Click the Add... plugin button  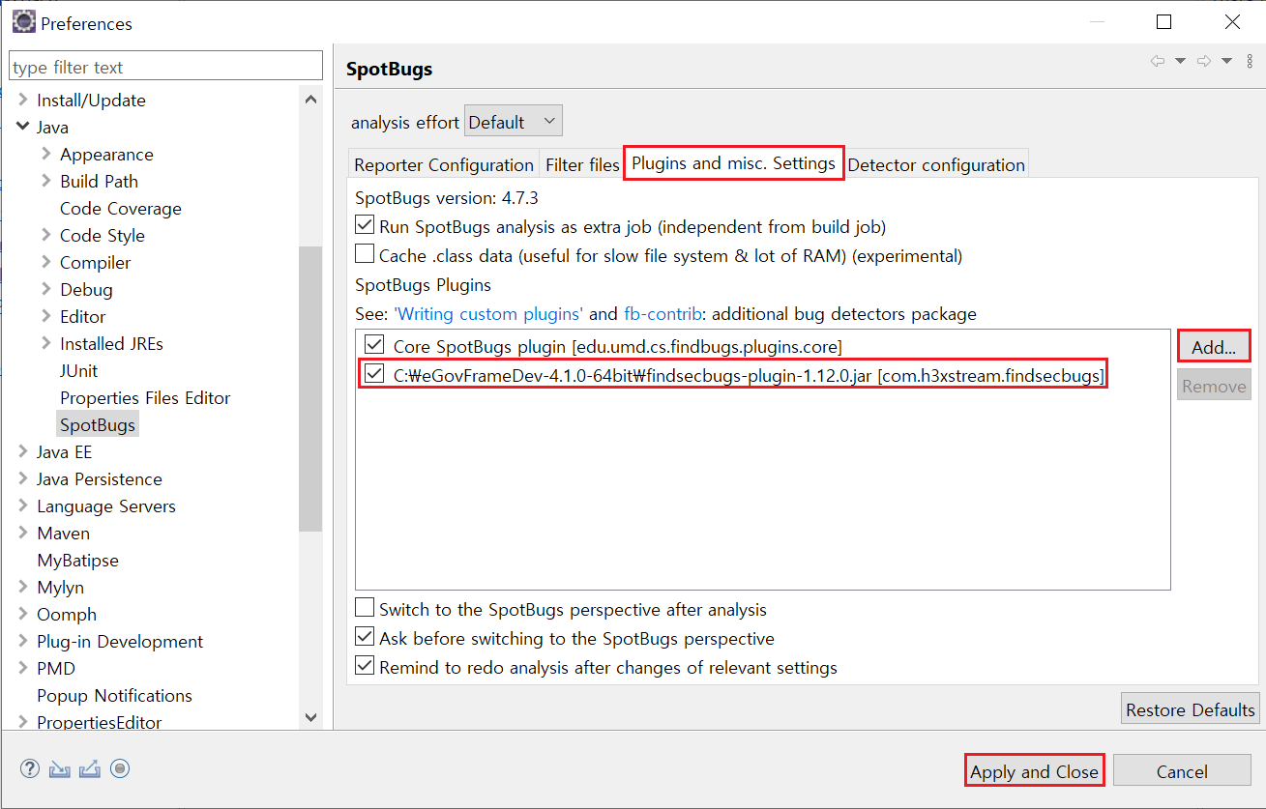click(x=1213, y=347)
